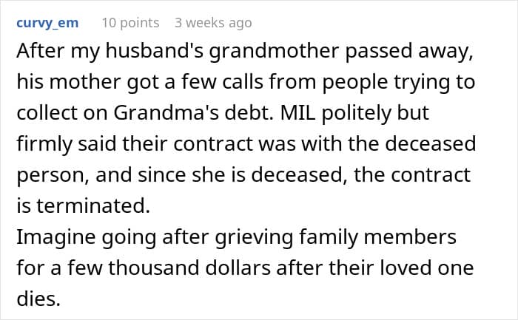Click the word 'deceased' at line end

(431, 143)
